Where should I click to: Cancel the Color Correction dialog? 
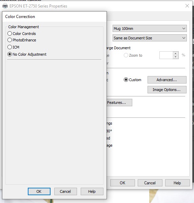coord(65,191)
